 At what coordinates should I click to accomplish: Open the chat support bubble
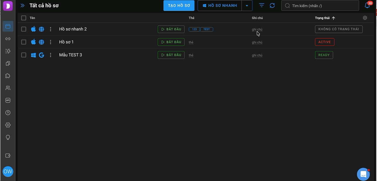click(363, 174)
